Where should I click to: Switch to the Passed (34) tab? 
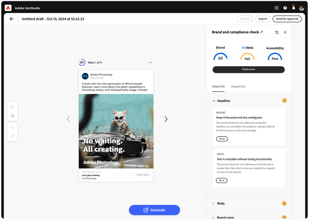[238, 87]
